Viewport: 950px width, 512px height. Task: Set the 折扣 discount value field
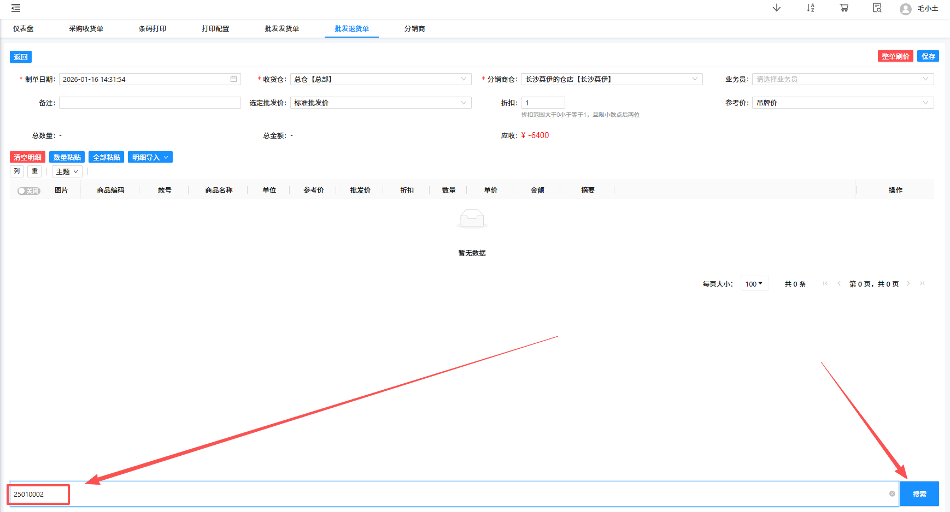[543, 102]
